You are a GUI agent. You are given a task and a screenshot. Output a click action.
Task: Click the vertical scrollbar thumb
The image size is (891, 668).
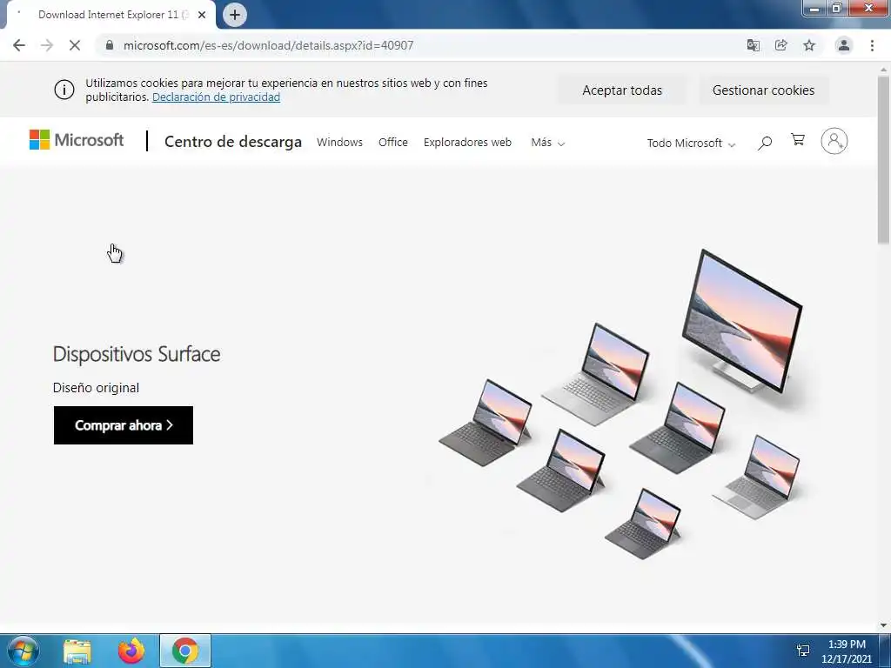click(883, 160)
